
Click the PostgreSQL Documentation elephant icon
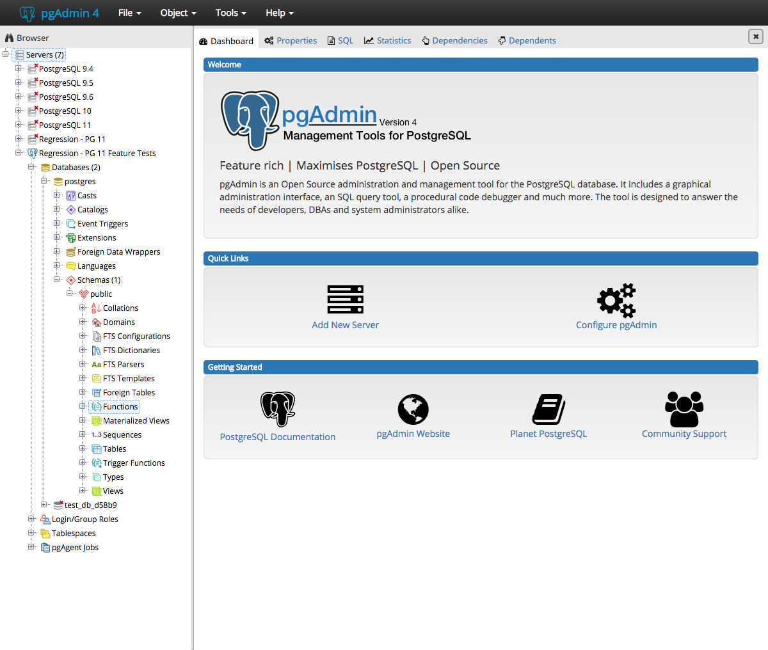(x=277, y=409)
